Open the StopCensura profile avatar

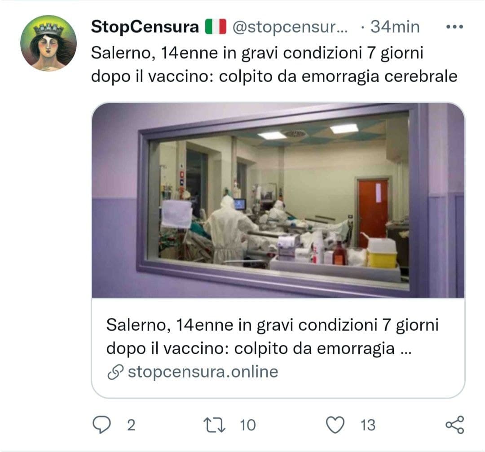pyautogui.click(x=48, y=43)
